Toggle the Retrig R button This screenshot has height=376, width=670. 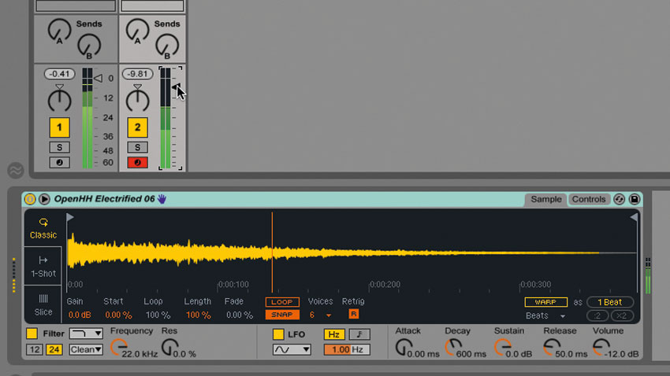[x=353, y=314]
